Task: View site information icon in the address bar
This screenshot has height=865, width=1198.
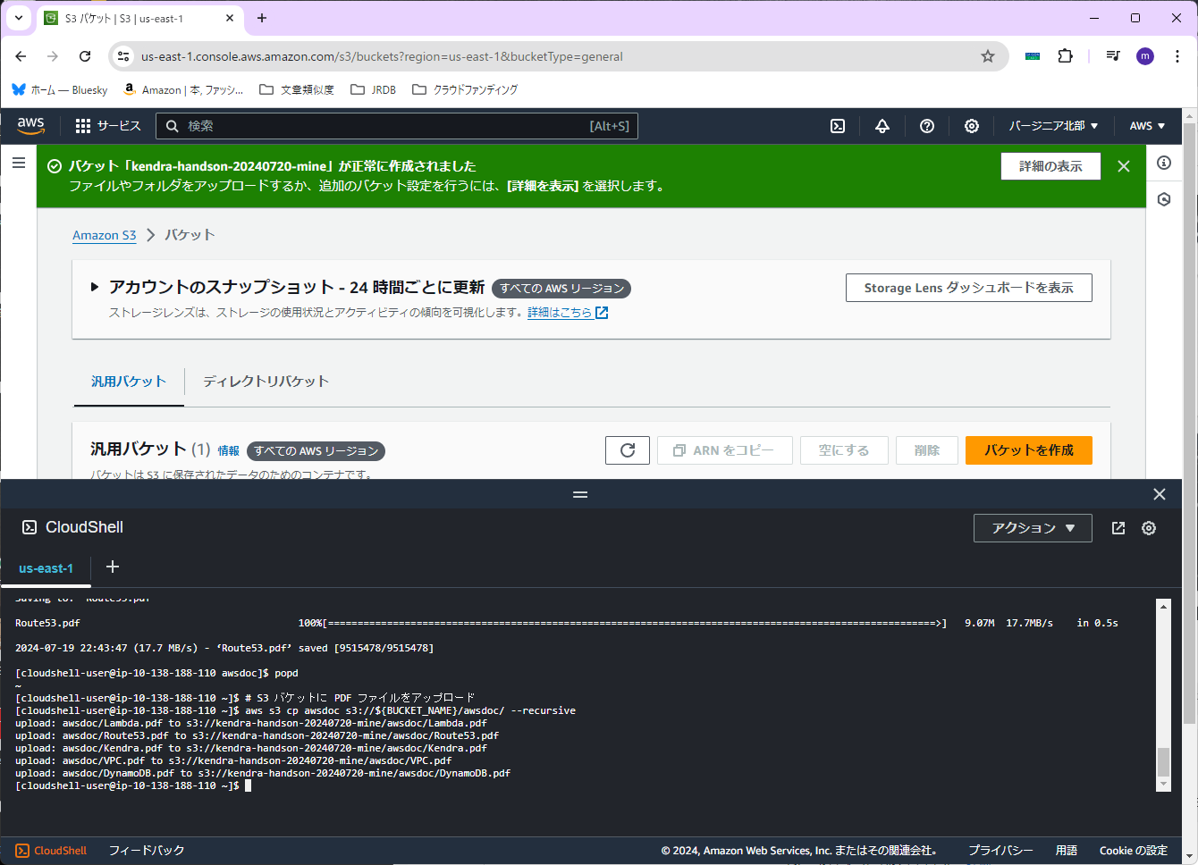Action: click(x=124, y=56)
